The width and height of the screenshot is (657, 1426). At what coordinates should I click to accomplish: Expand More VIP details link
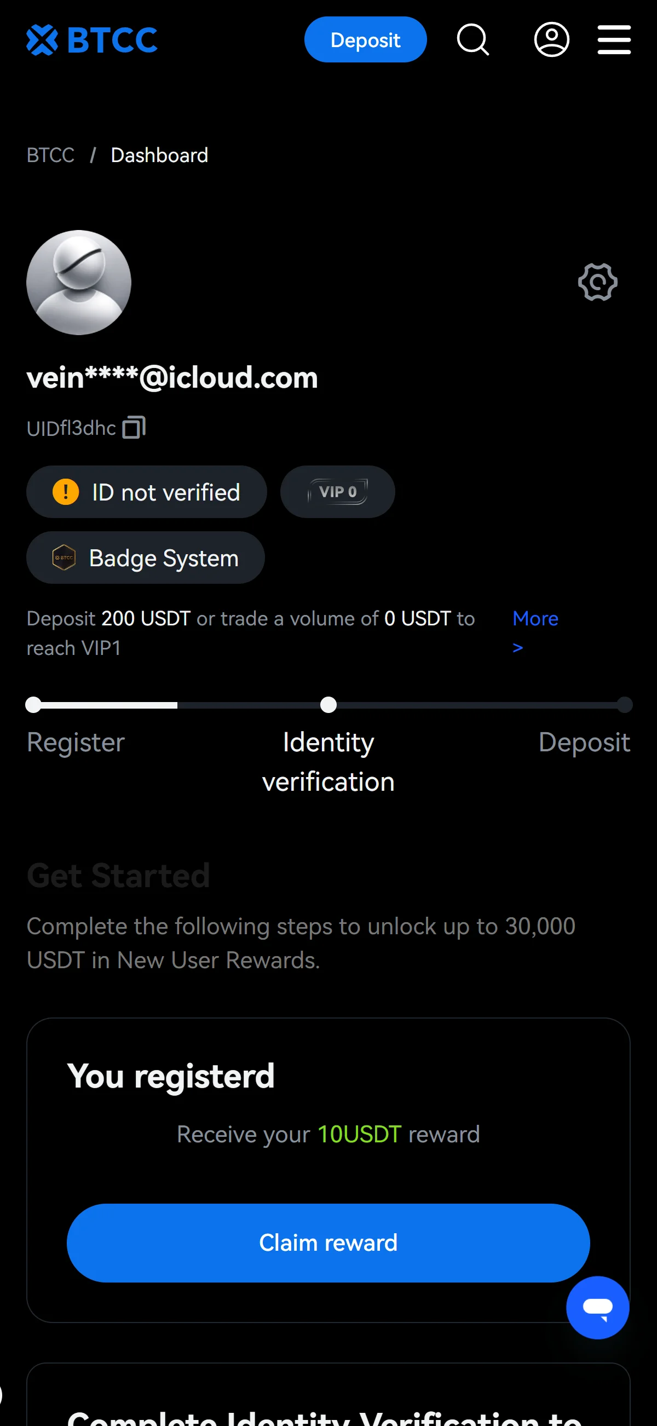pyautogui.click(x=535, y=633)
